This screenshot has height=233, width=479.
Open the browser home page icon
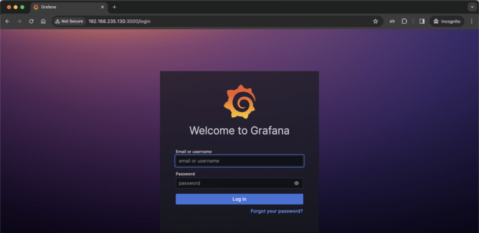[44, 21]
